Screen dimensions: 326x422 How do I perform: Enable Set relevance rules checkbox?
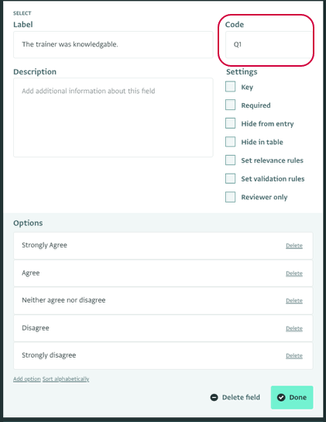230,160
